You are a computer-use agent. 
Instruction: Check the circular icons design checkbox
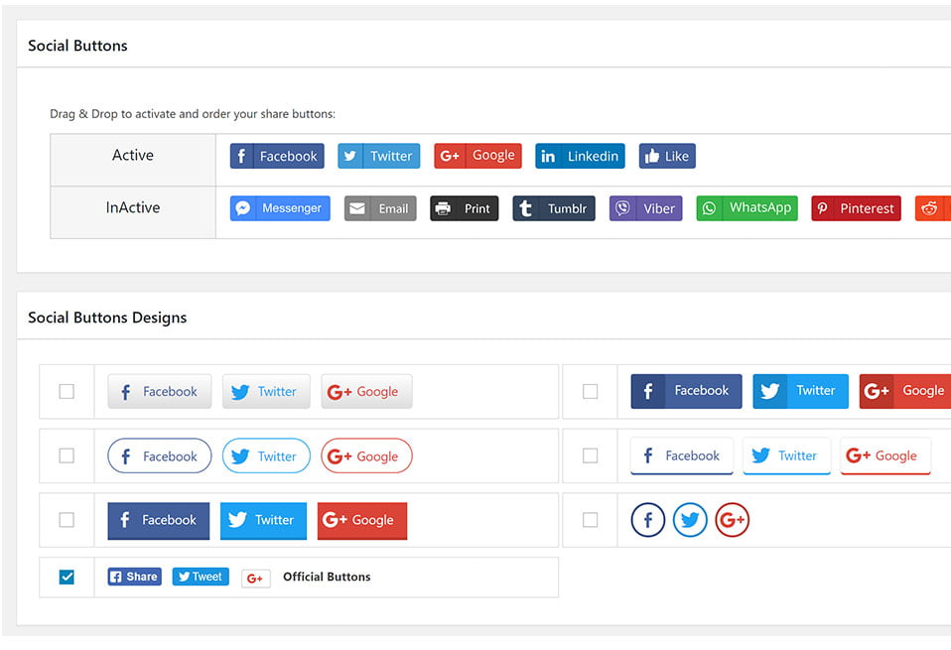point(590,520)
